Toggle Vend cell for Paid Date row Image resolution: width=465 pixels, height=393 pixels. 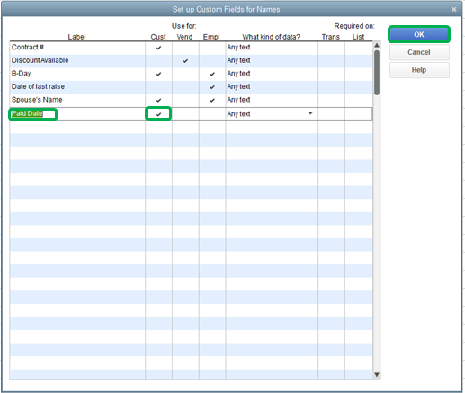pyautogui.click(x=185, y=114)
